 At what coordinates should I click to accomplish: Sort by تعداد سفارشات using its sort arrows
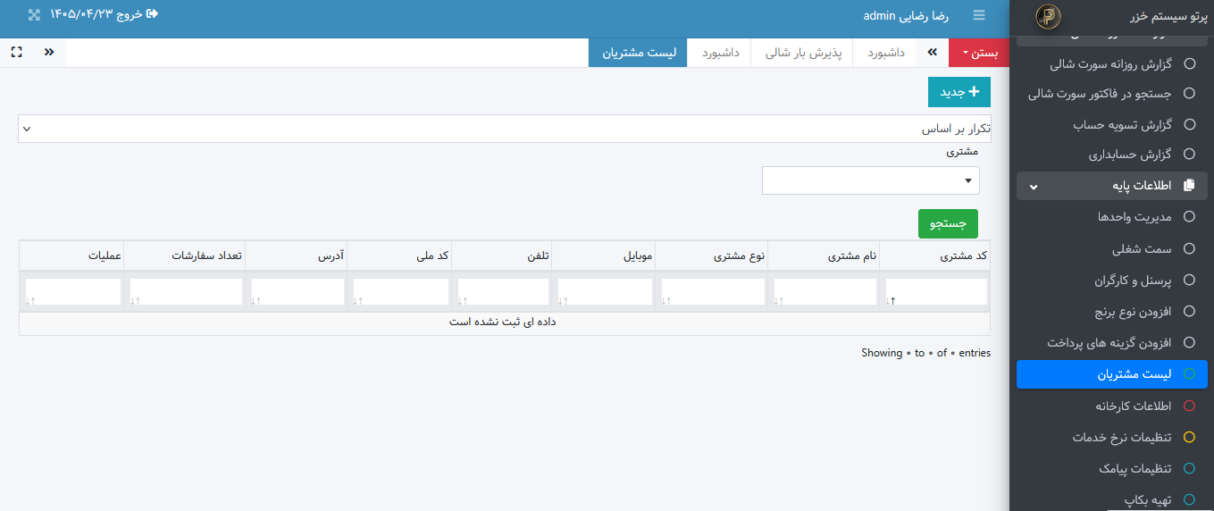135,301
